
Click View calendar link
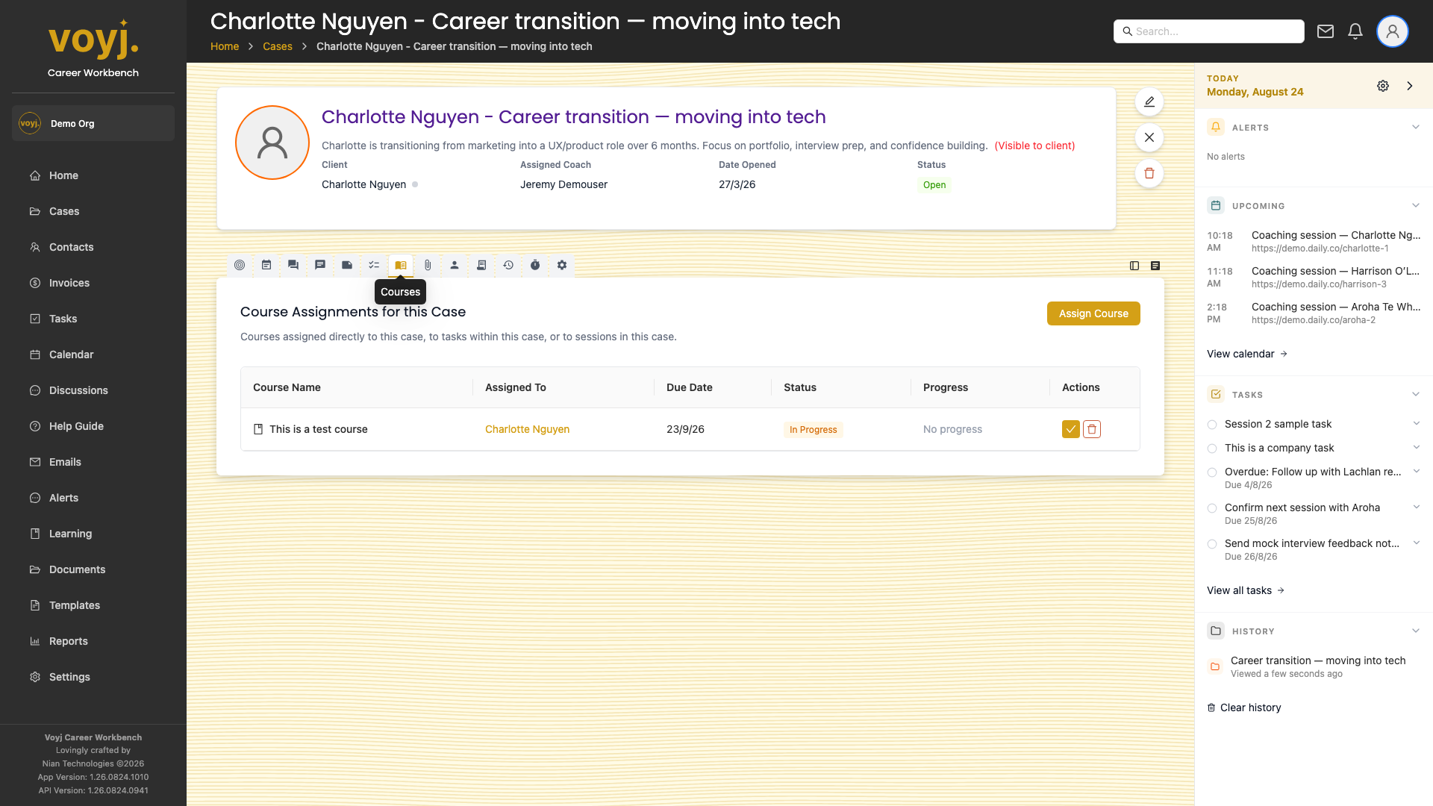(1247, 354)
